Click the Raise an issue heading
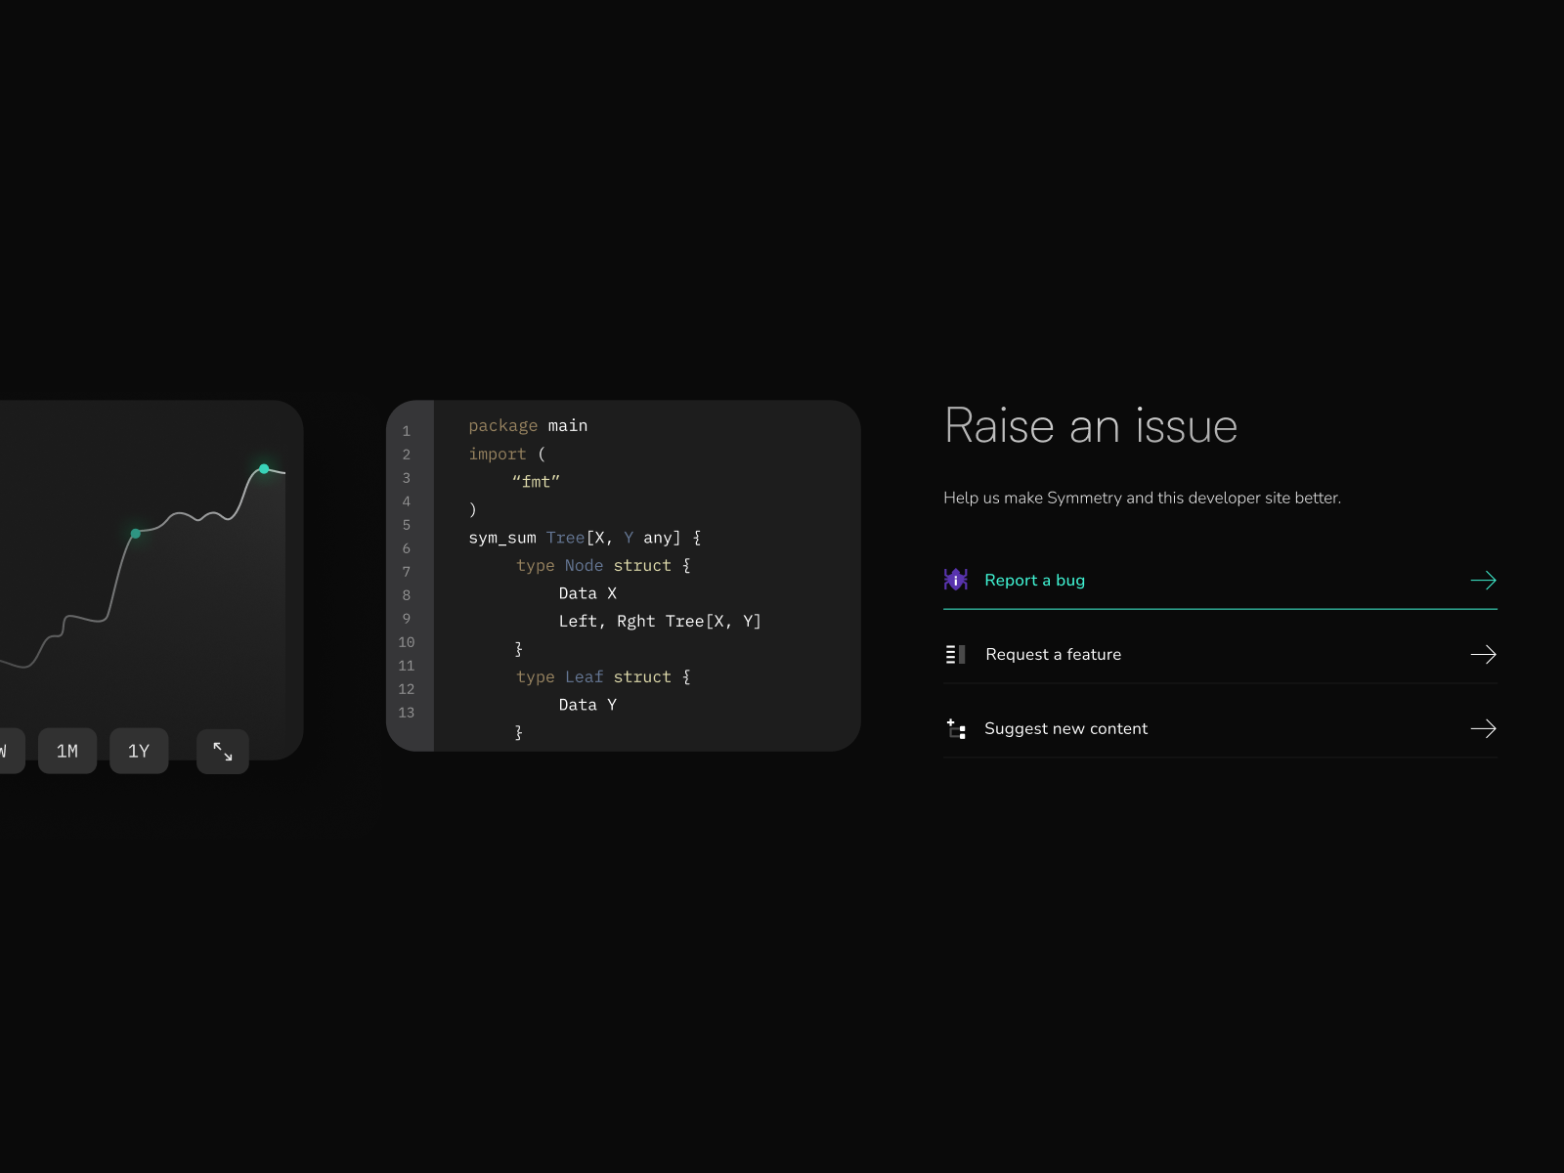This screenshot has height=1173, width=1564. coord(1090,425)
